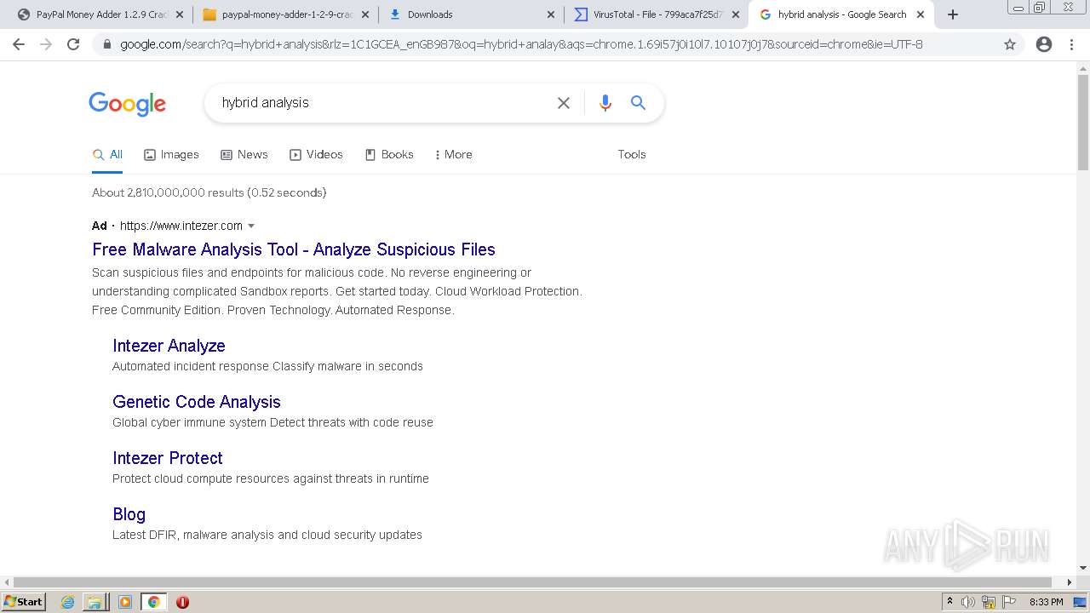Viewport: 1090px width, 613px height.
Task: View site info lock icon
Action: coord(106,44)
